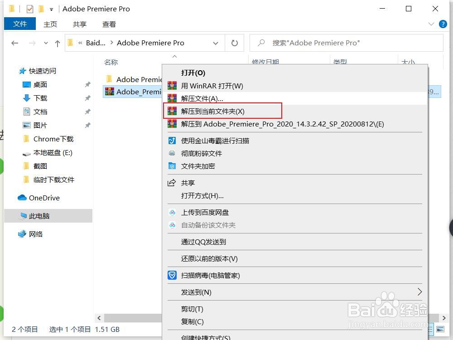This screenshot has width=453, height=340.
Task: Expand the 发送到(N) submenu arrow
Action: [x=420, y=292]
